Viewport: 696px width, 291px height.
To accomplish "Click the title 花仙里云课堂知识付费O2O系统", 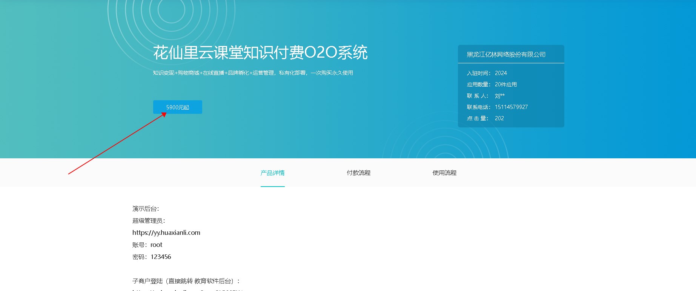I will click(x=260, y=52).
